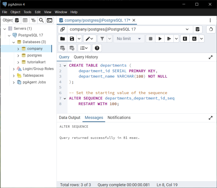Screen dimensions: 217x188
Task: Open the PSQL Tool terminal icon
Action: click(50, 20)
